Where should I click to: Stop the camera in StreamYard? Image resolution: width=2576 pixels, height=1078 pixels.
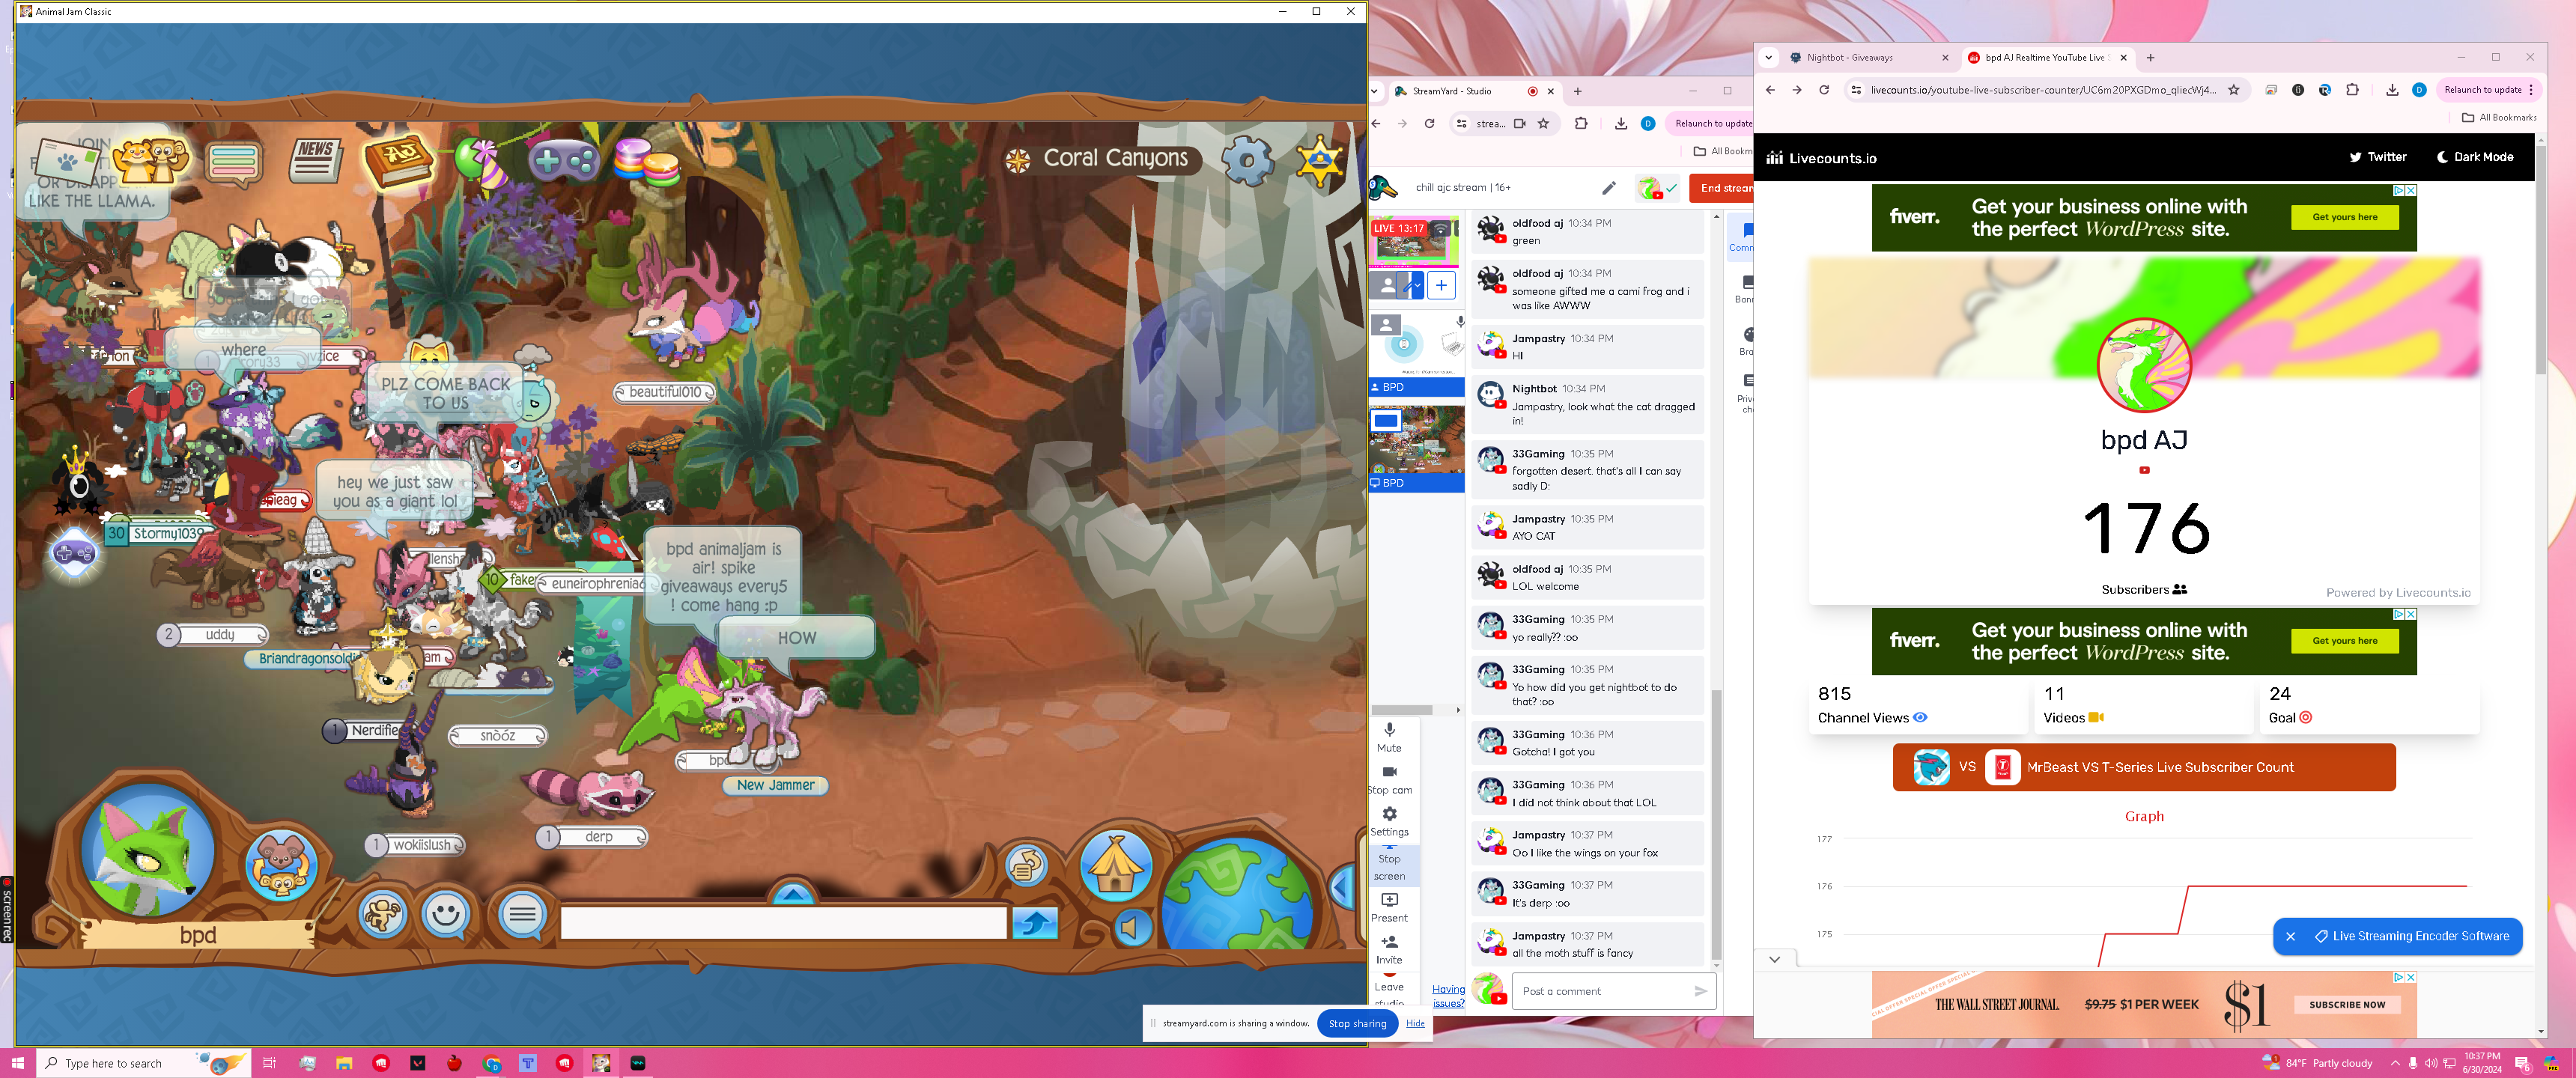point(1389,779)
